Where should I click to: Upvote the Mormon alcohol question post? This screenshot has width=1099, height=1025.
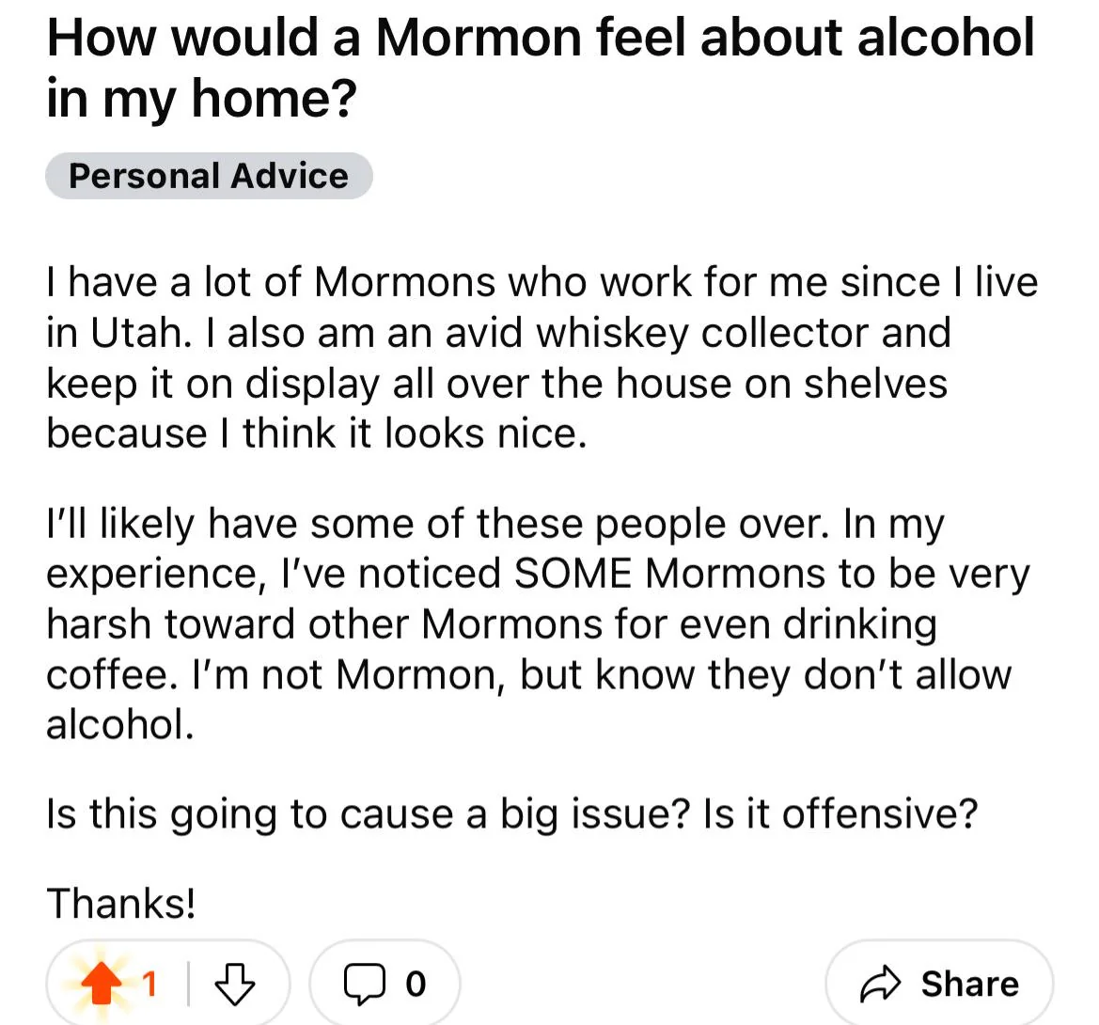pos(103,982)
